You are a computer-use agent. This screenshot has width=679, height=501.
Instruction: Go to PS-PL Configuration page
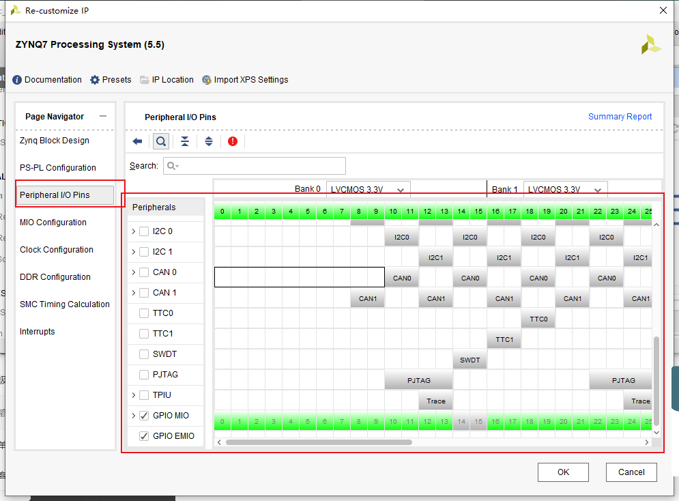click(x=57, y=168)
